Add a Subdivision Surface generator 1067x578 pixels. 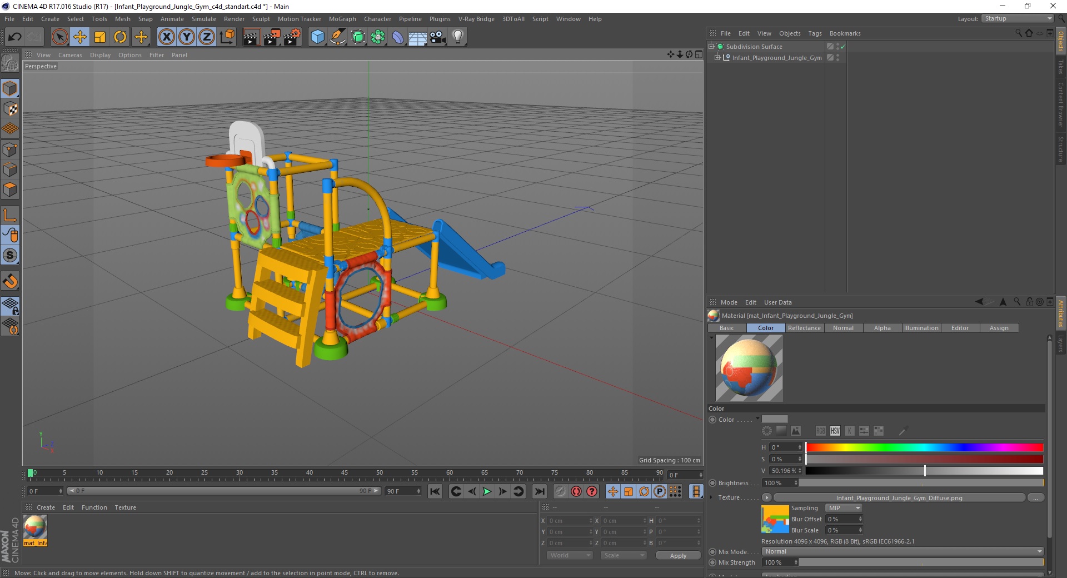click(x=358, y=37)
